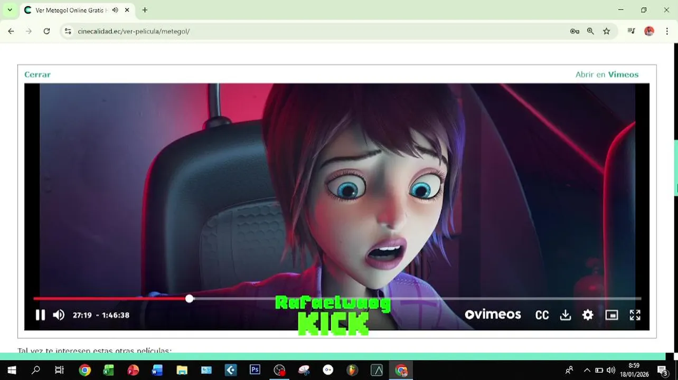Launch Photoshop from the taskbar
Screen dimensions: 678x380
click(255, 370)
